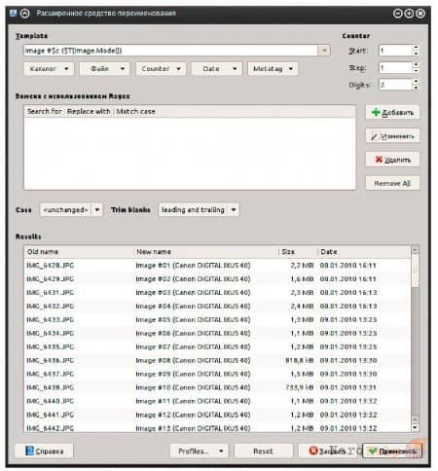Click the pencil Изменить edit icon

pos(375,136)
